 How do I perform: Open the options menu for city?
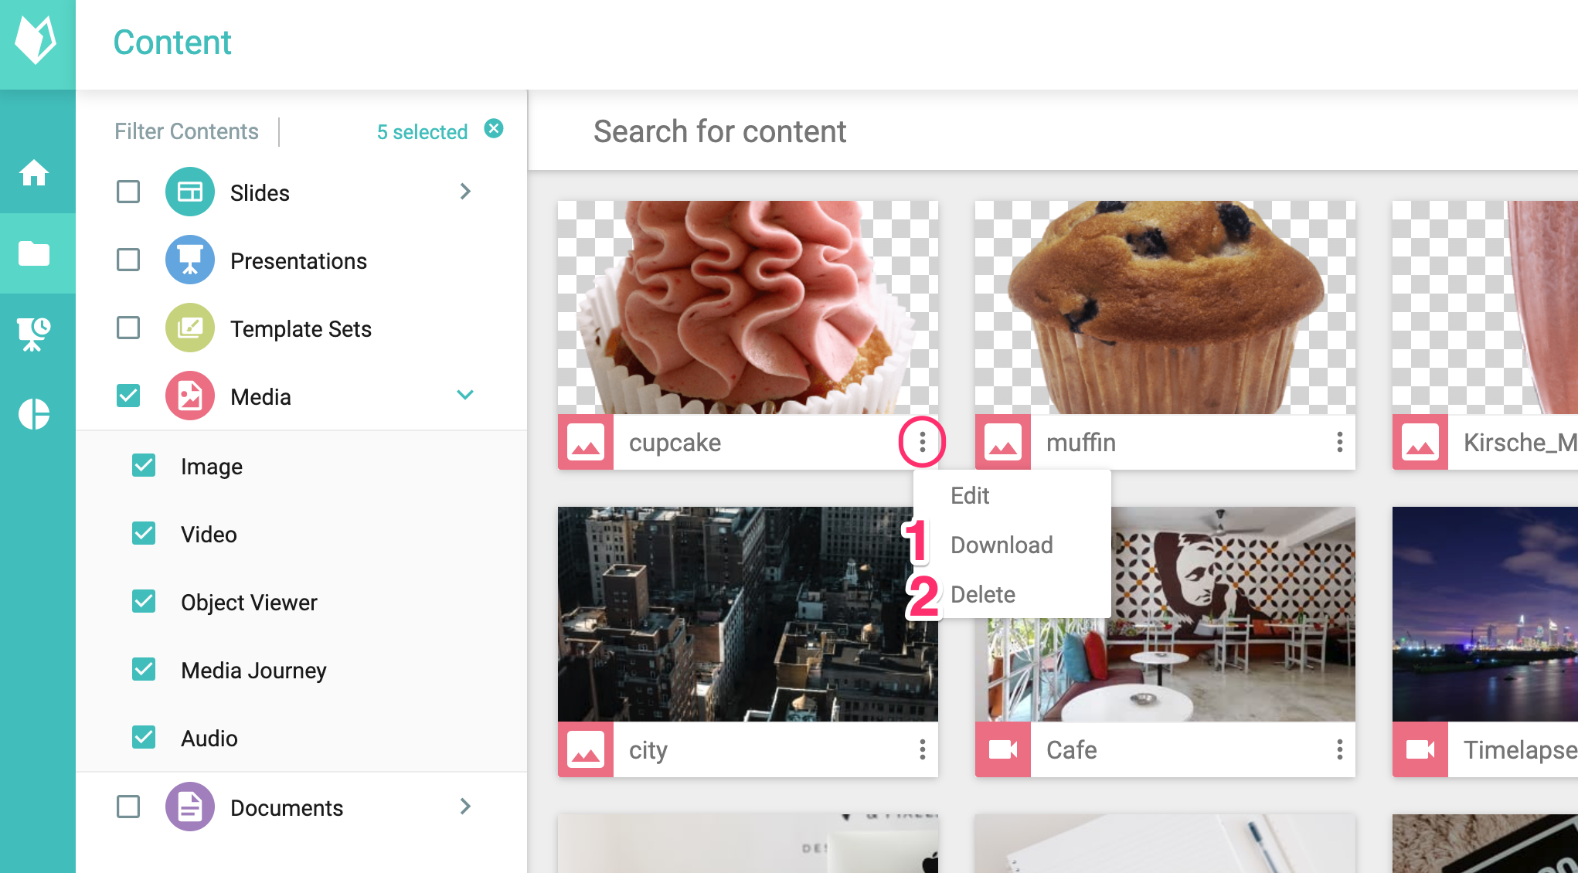click(923, 749)
